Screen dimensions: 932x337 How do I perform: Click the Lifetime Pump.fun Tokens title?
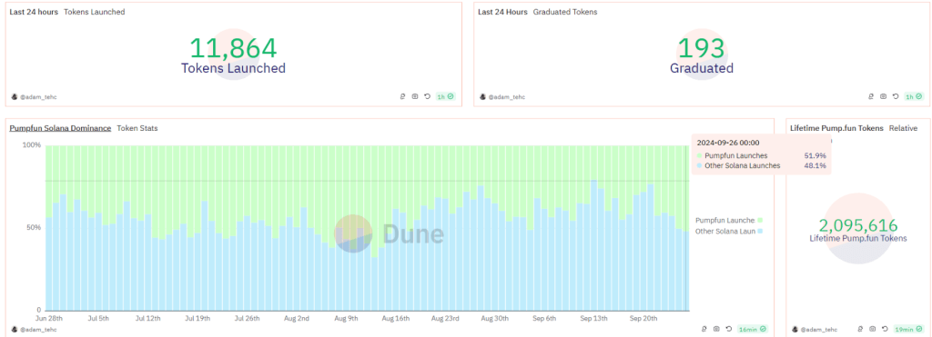(836, 127)
